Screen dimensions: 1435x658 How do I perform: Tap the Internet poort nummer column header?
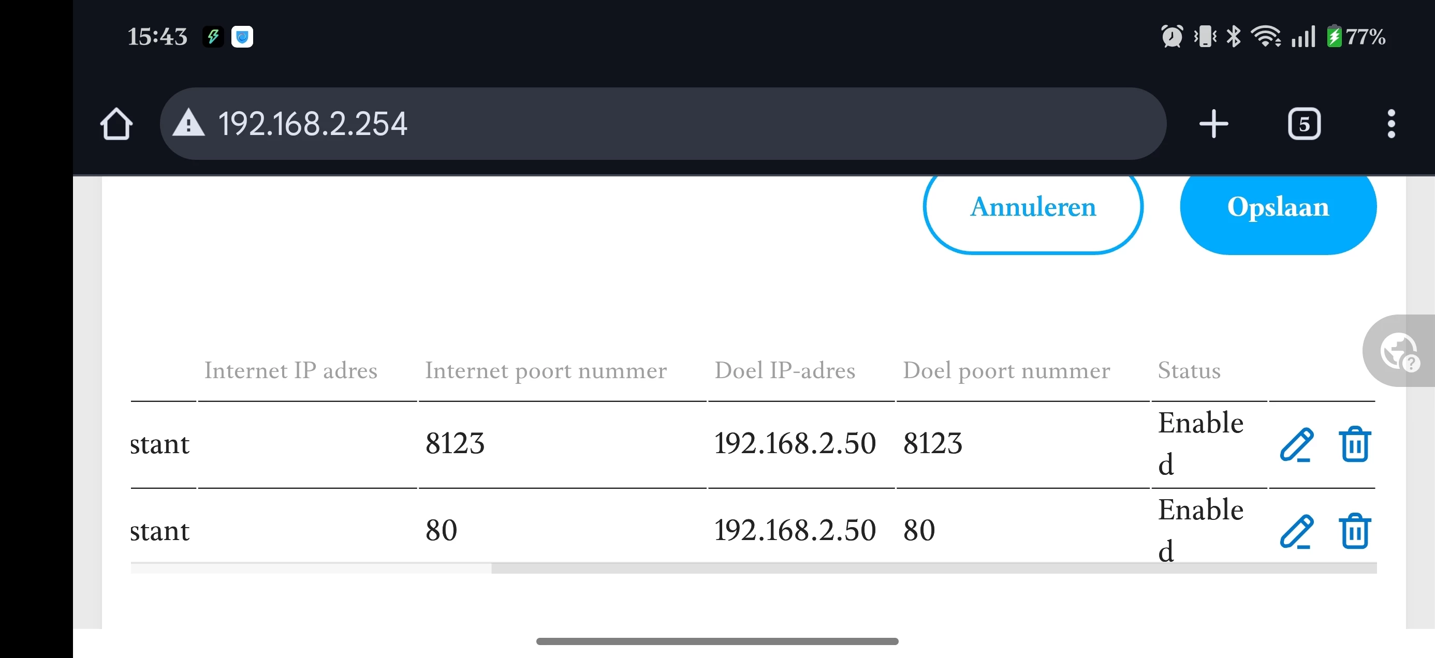(x=545, y=371)
